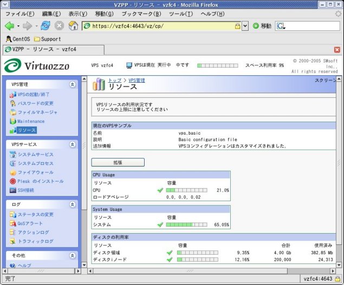Open the ファイル(F) menu
The width and height of the screenshot is (344, 285).
coord(20,14)
